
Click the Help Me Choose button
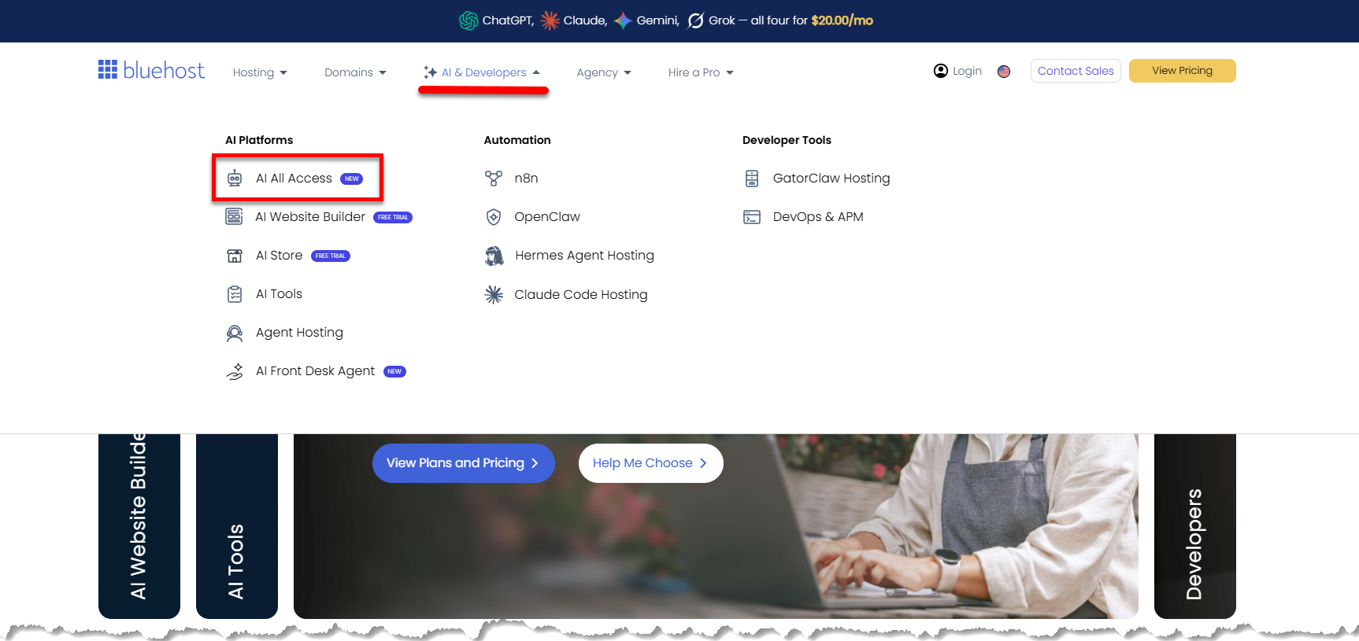(x=650, y=463)
